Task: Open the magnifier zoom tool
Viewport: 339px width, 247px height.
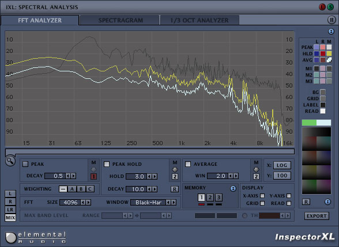Action: 10,161
